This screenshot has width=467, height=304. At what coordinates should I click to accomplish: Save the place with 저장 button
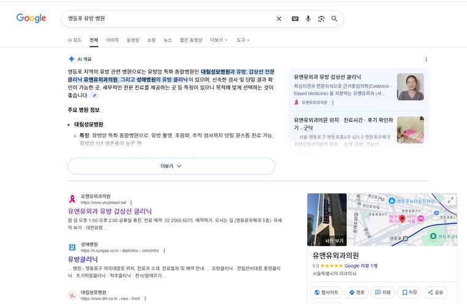(x=409, y=292)
